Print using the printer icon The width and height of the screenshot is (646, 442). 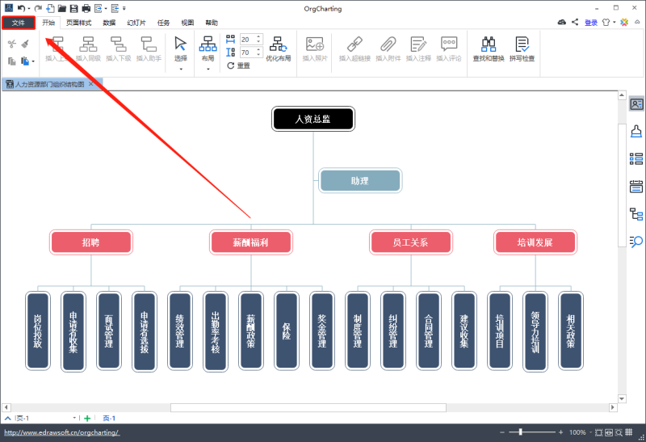tap(86, 8)
